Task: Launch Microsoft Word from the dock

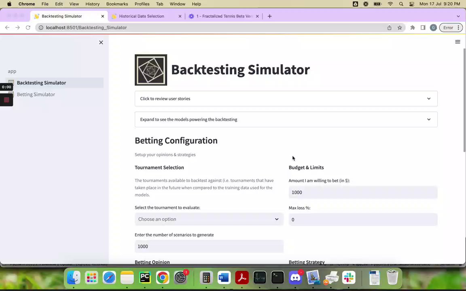Action: point(224,278)
